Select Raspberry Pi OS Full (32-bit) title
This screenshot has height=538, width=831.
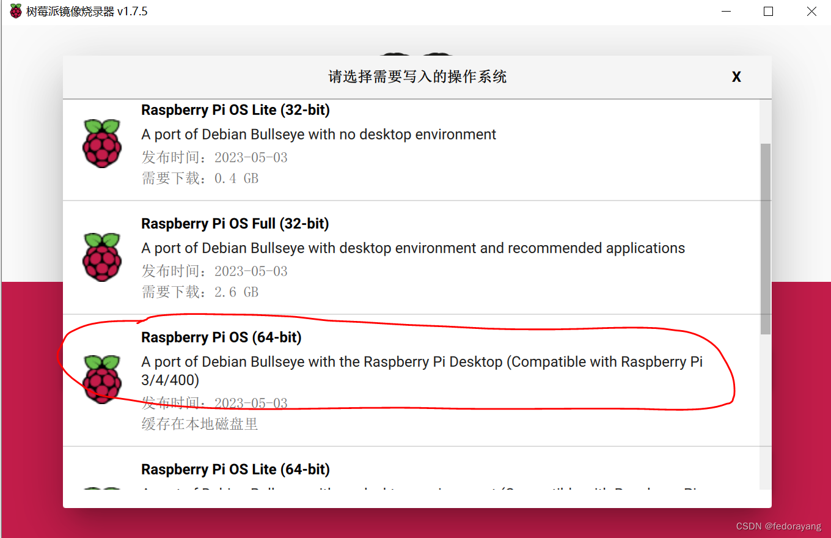(235, 224)
